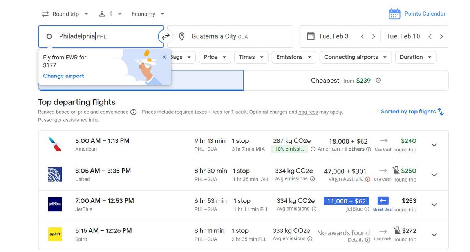This screenshot has width=470, height=252.
Task: Click the swap origin and destination icon
Action: (x=166, y=36)
